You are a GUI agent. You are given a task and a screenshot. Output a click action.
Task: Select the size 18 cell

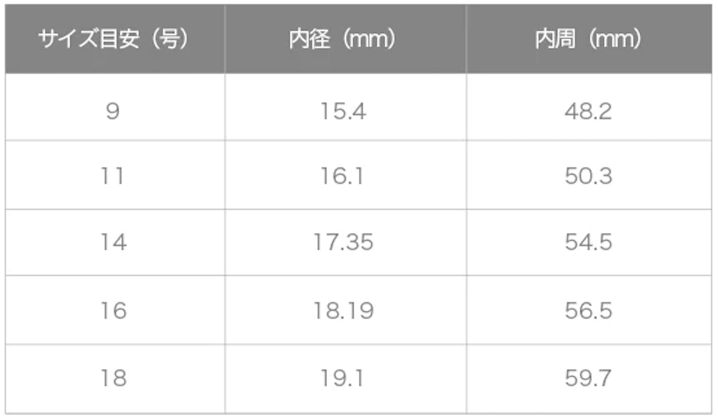tap(115, 378)
